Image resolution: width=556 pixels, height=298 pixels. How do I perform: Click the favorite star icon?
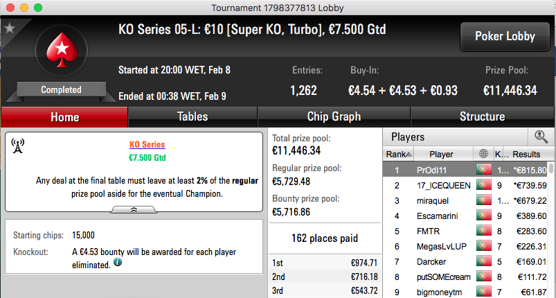pyautogui.click(x=10, y=28)
